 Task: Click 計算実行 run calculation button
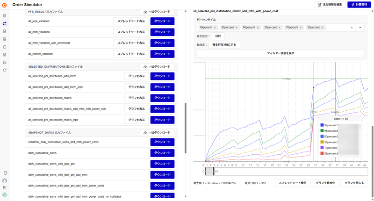coord(359,5)
